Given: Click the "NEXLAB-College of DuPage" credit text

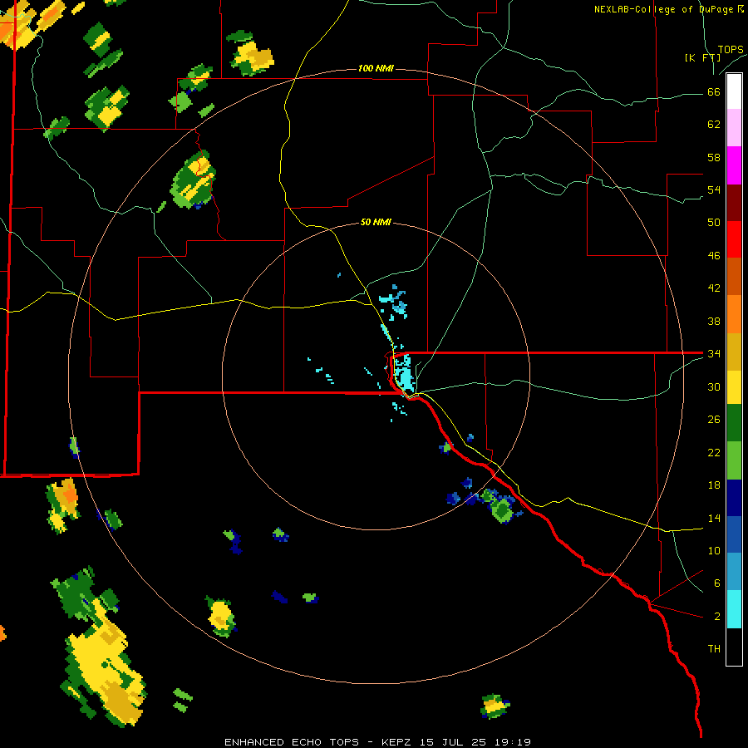Looking at the screenshot, I should click(x=665, y=9).
